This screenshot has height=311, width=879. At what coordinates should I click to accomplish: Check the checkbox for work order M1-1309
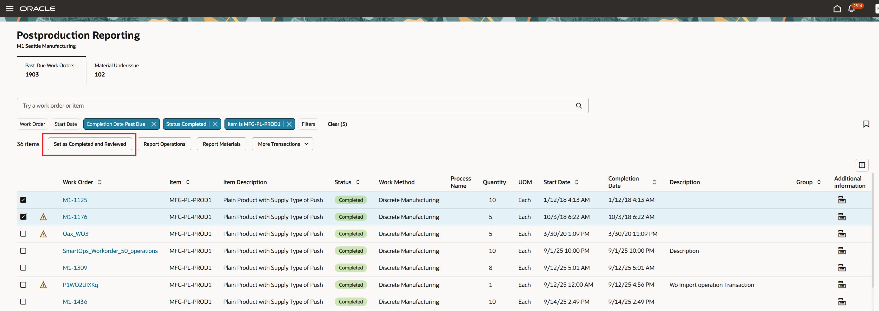(23, 268)
